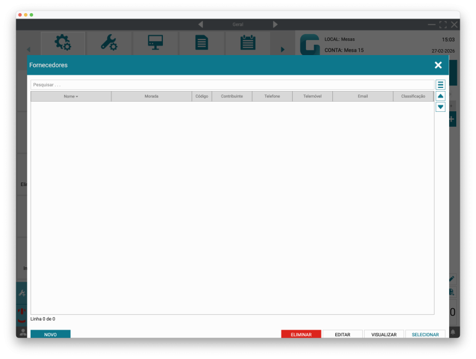Click the Email column header
The height and width of the screenshot is (359, 476).
[x=363, y=96]
